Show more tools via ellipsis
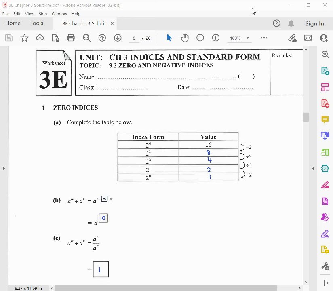 [x=264, y=38]
